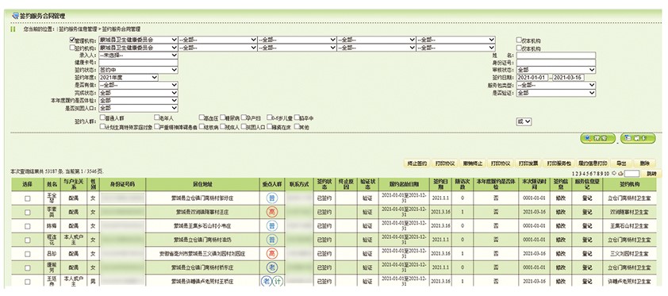Tick the 0-6岁儿童 checkbox
Viewport: 668px width, 296px height.
[x=270, y=117]
